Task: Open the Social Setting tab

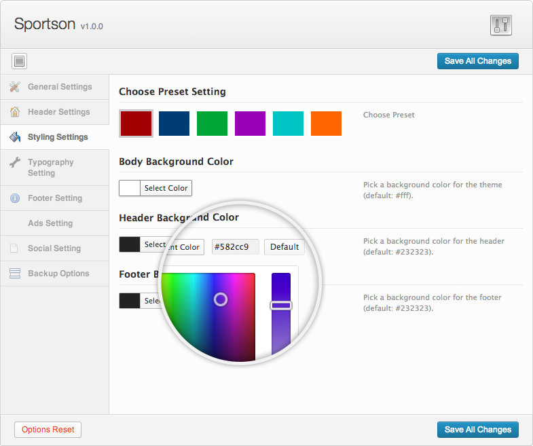Action: point(54,248)
